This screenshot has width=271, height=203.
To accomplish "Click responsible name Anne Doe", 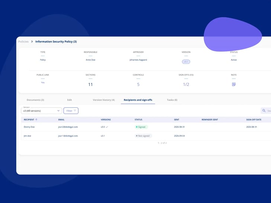I will tap(90, 60).
